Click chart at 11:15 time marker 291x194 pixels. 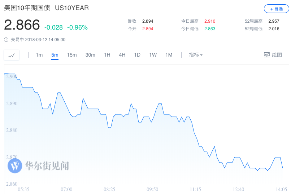point(195,189)
